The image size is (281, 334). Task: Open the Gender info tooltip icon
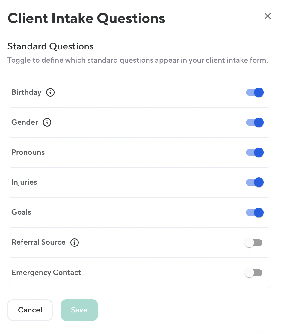coord(47,122)
